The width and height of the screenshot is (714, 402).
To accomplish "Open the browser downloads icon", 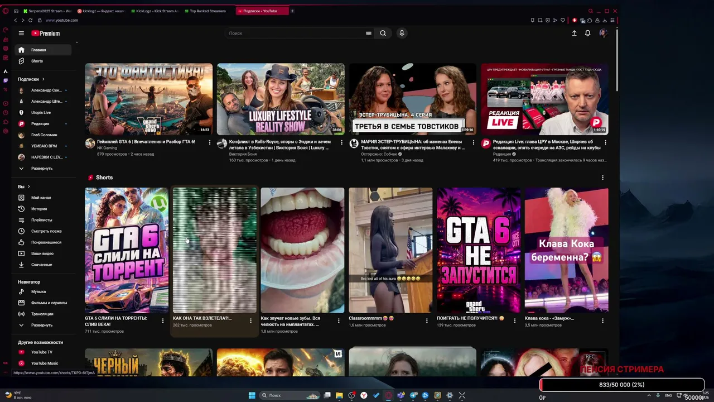I will 605,20.
